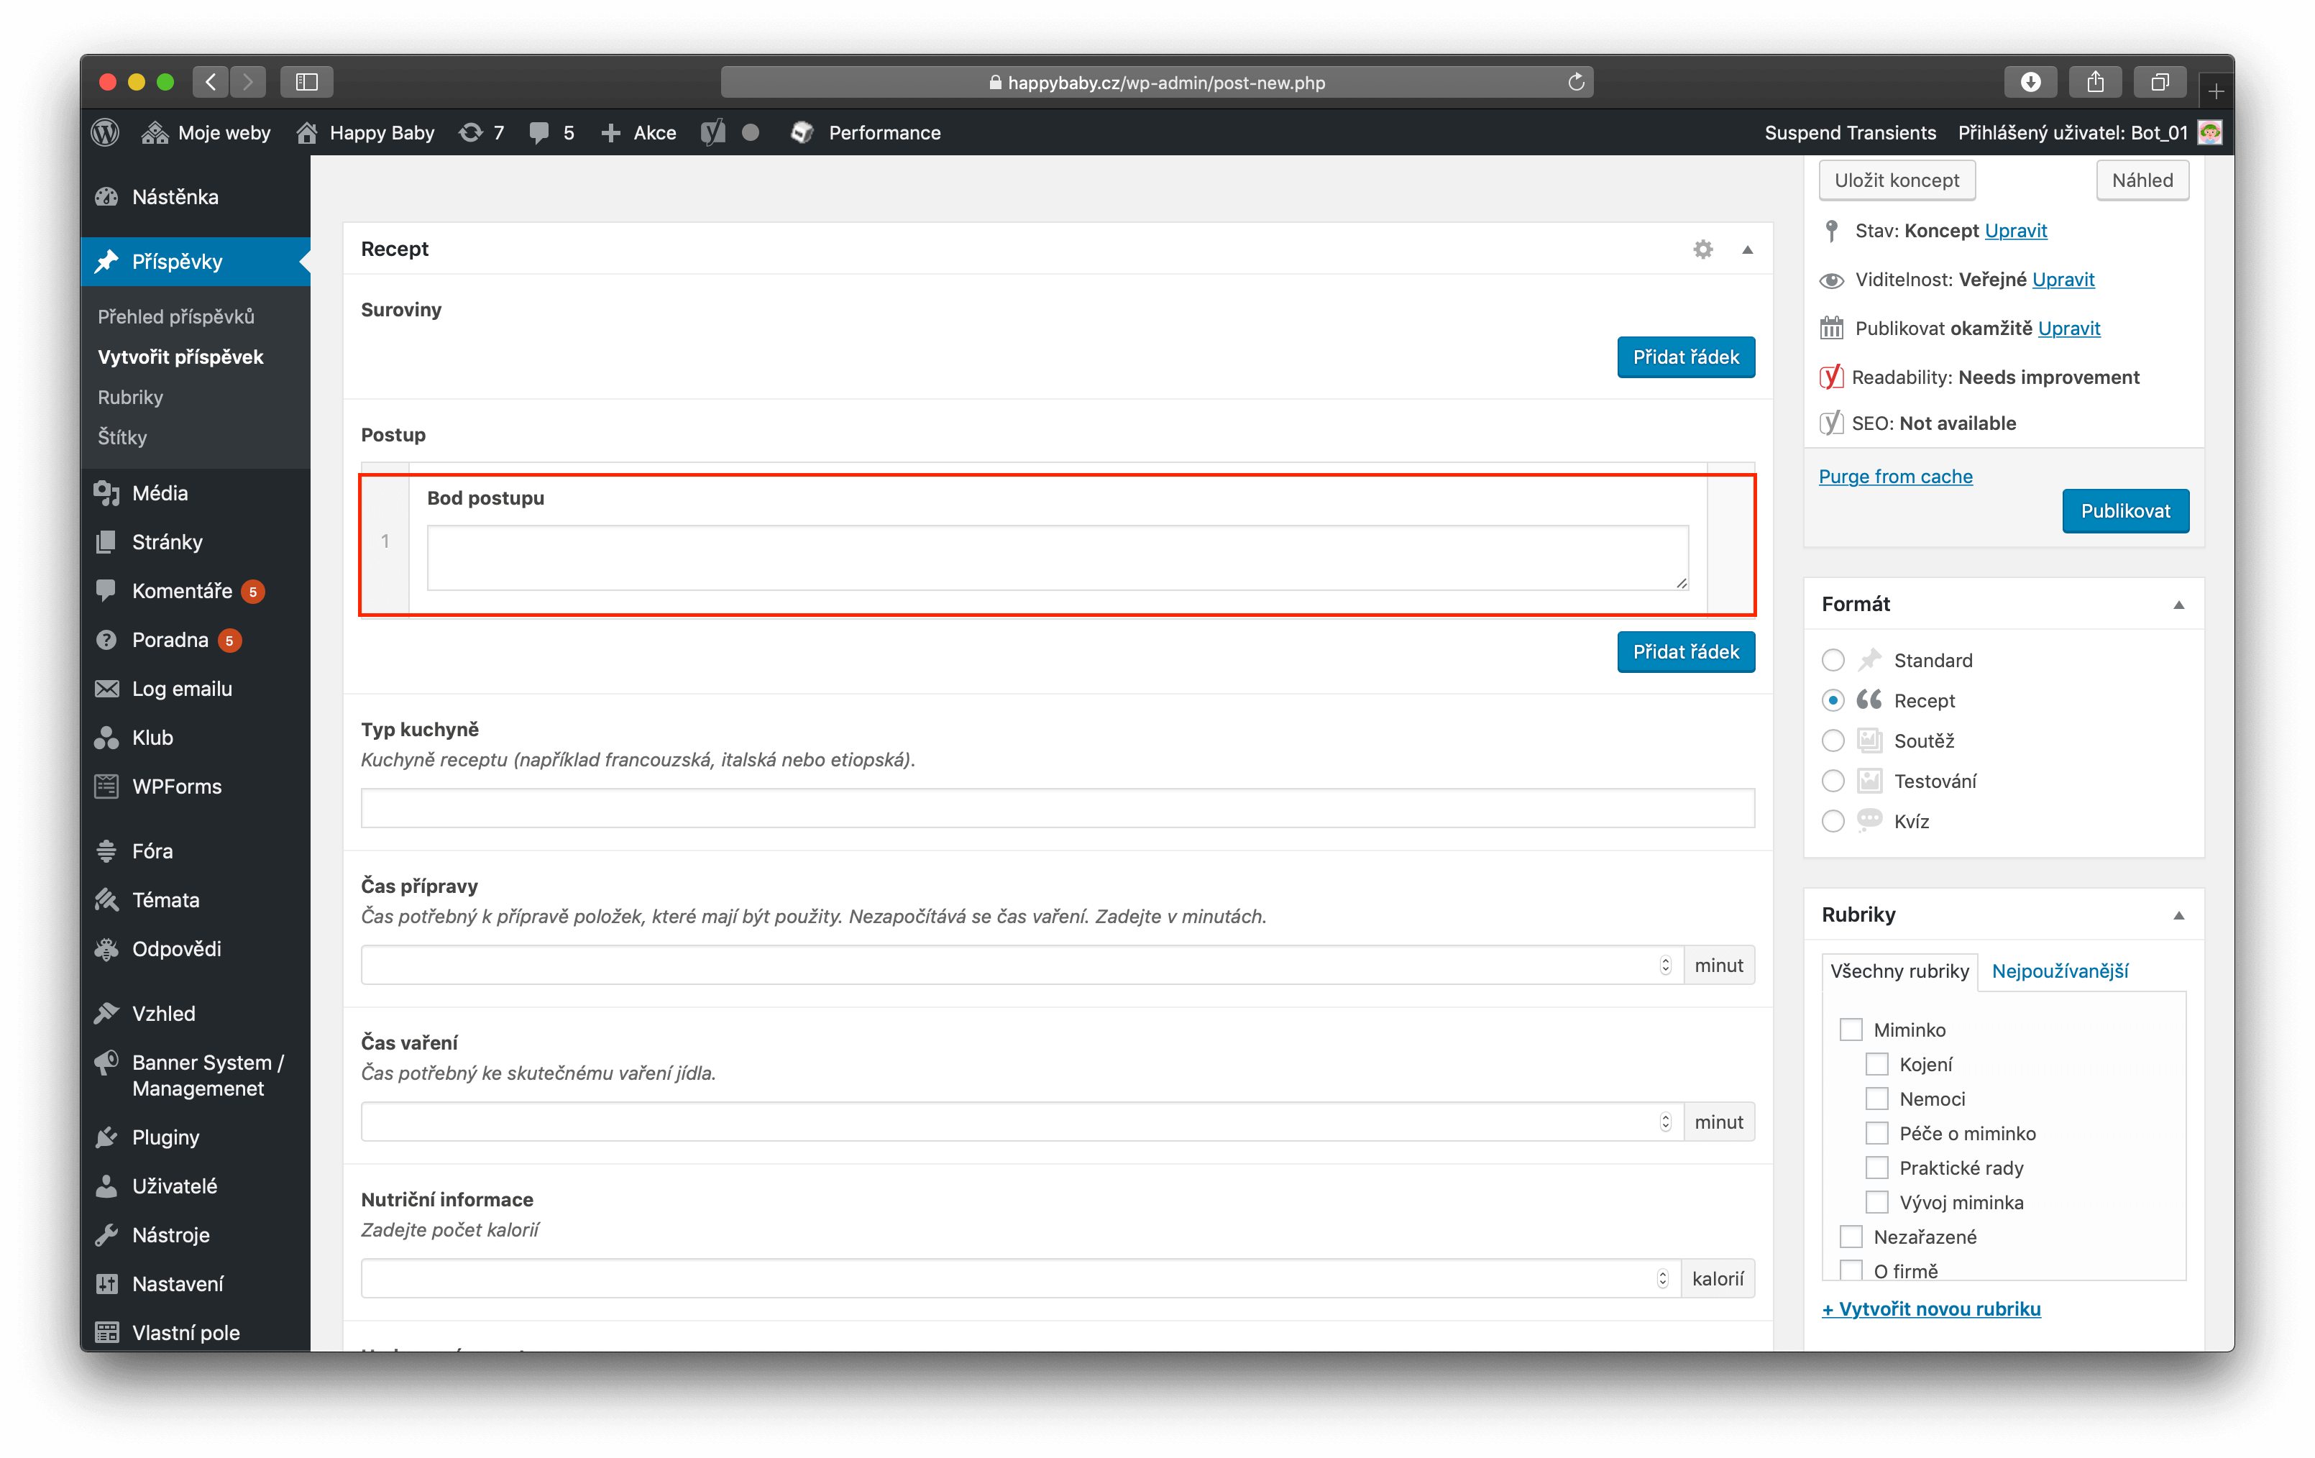2315x1458 pixels.
Task: Open the Yoast SEO admin bar icon
Action: [712, 132]
